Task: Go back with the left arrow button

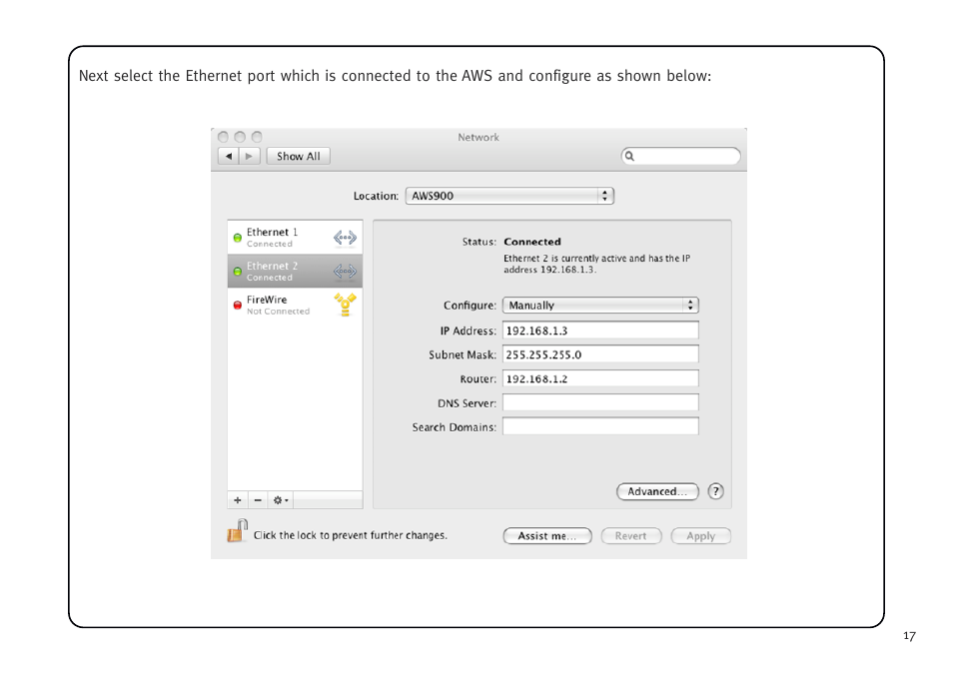Action: coord(229,156)
